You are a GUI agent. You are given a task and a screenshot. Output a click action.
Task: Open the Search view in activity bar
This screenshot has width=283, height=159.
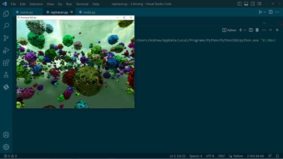coord(6,26)
